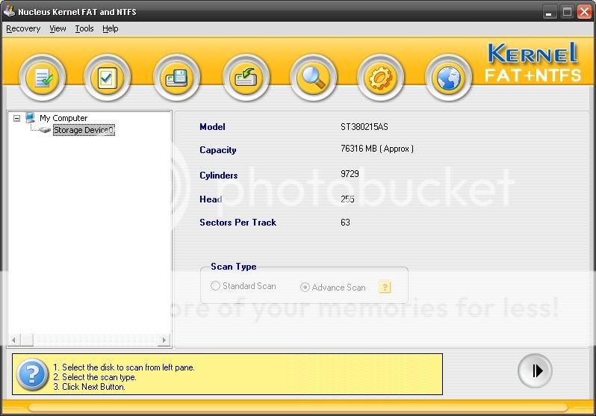Click the document with checkmark toolbar icon

click(x=42, y=78)
